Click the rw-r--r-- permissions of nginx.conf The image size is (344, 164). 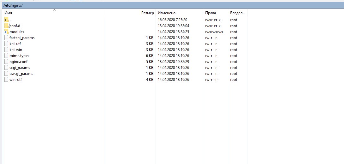(x=212, y=62)
